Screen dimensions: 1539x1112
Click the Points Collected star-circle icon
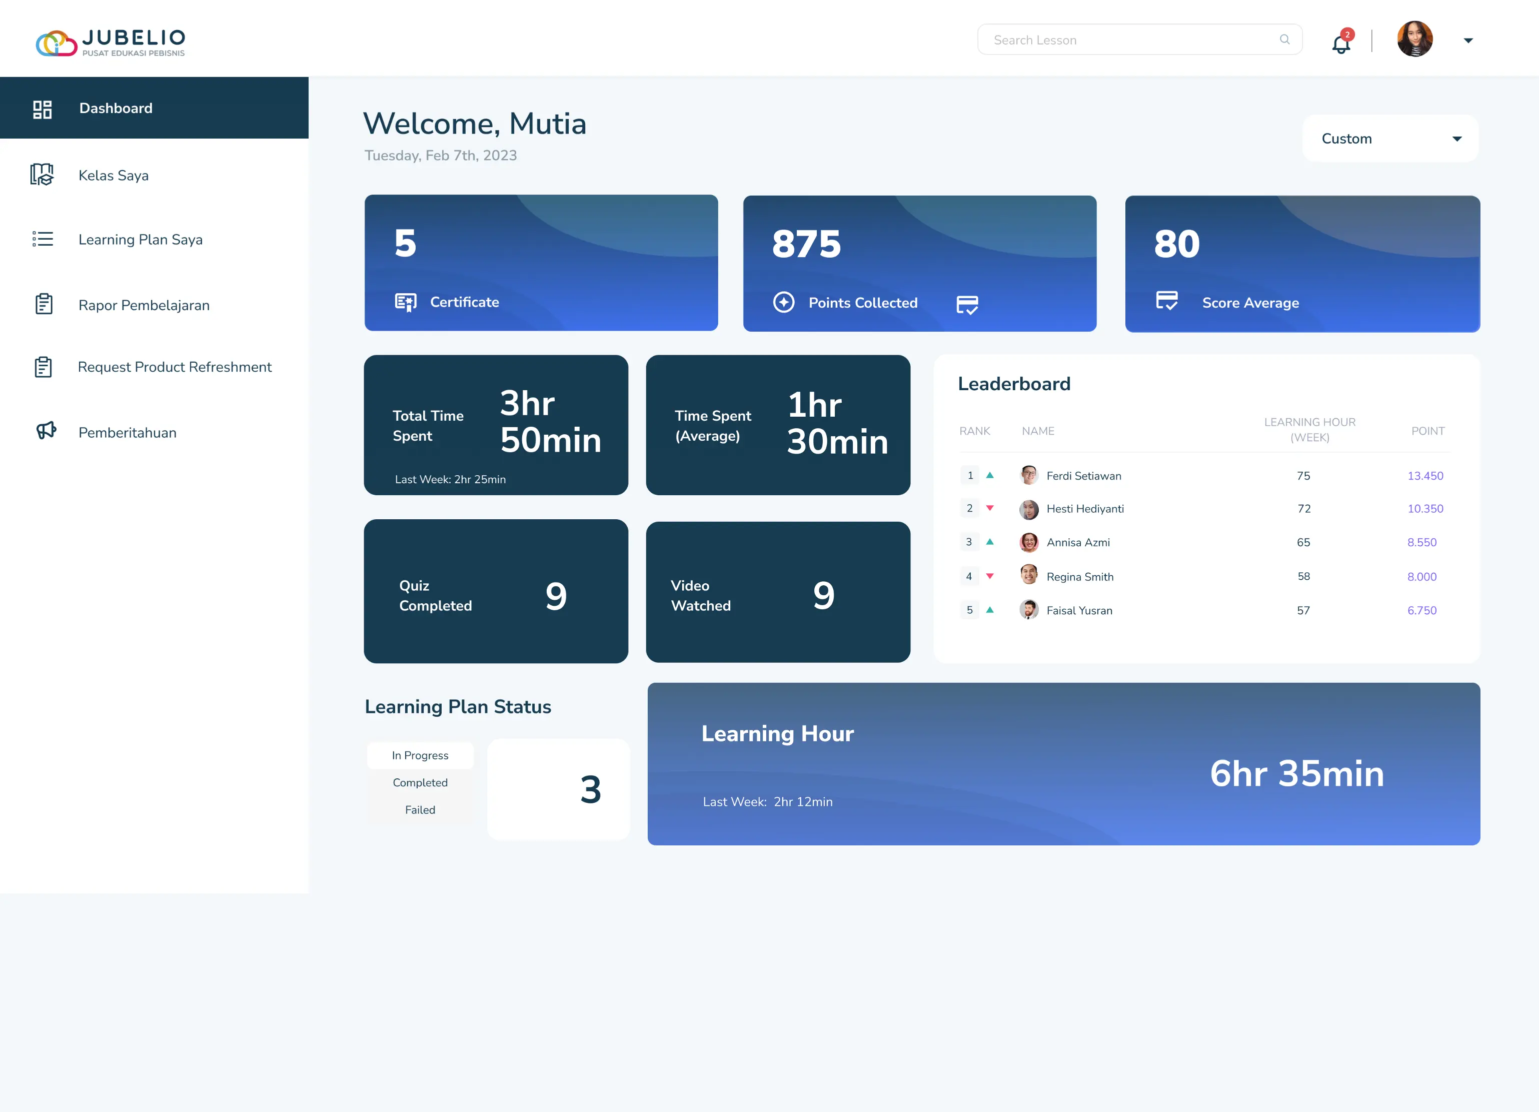pyautogui.click(x=784, y=303)
